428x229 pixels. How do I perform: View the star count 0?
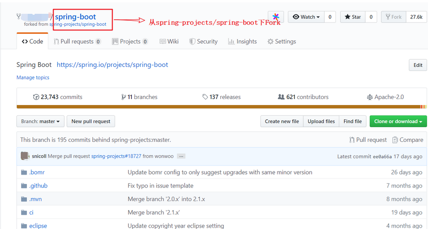click(371, 17)
